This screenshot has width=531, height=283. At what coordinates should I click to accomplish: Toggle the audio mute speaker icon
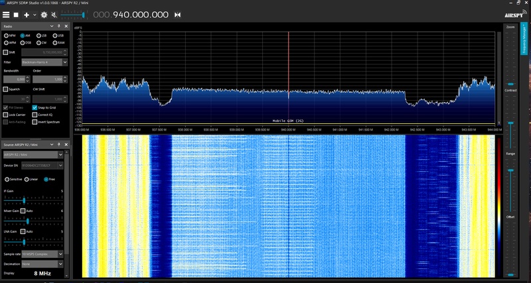click(x=54, y=15)
